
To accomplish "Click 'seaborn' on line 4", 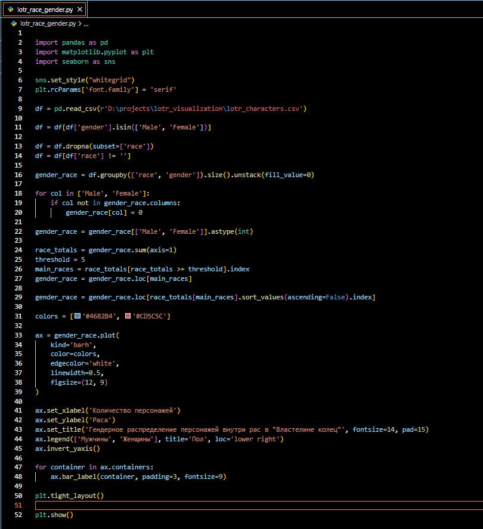I will click(75, 62).
